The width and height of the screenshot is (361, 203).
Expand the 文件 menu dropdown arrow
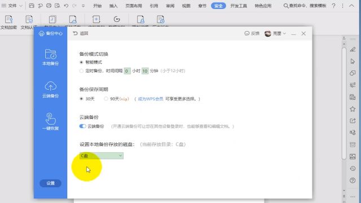[21, 6]
